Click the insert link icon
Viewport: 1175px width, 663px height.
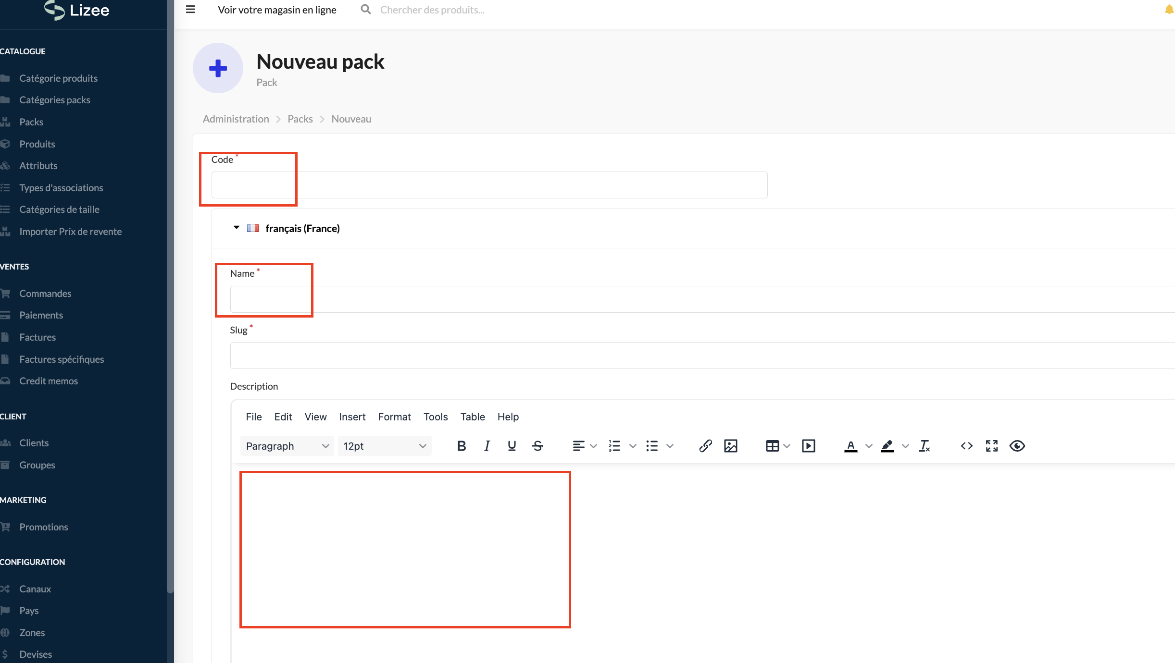(705, 446)
